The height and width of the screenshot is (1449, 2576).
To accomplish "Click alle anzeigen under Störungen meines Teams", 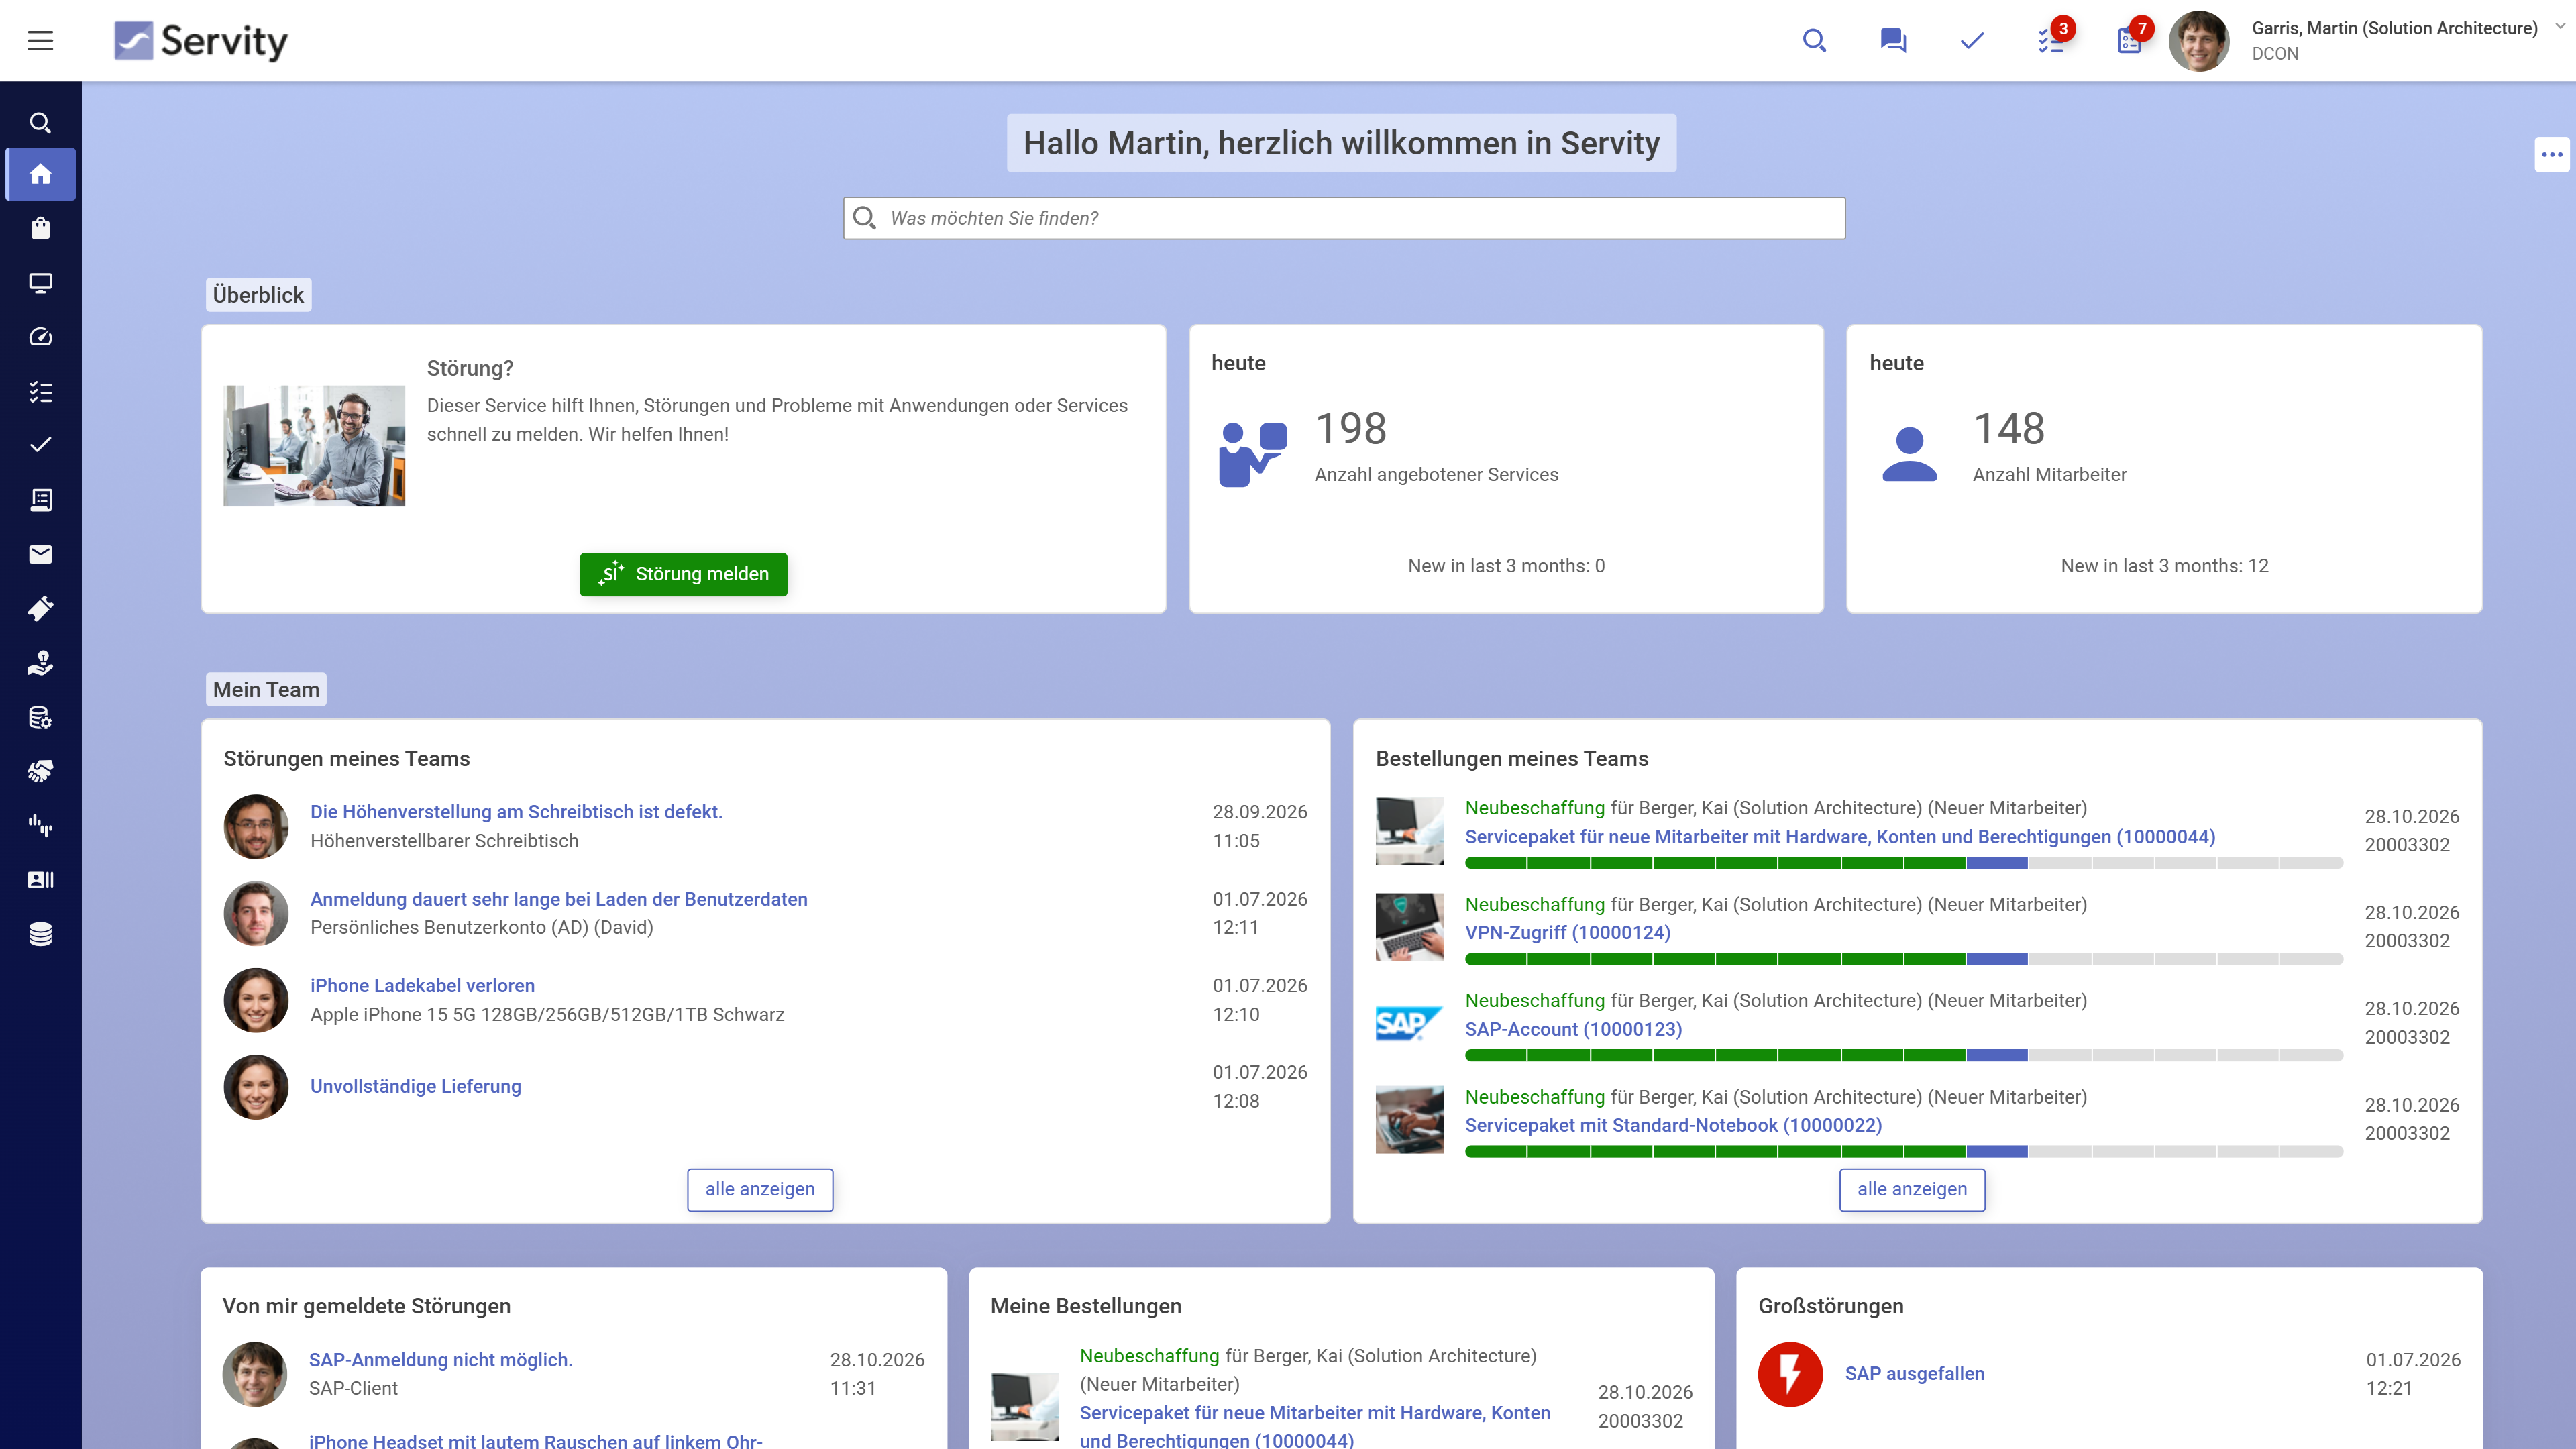I will (760, 1189).
